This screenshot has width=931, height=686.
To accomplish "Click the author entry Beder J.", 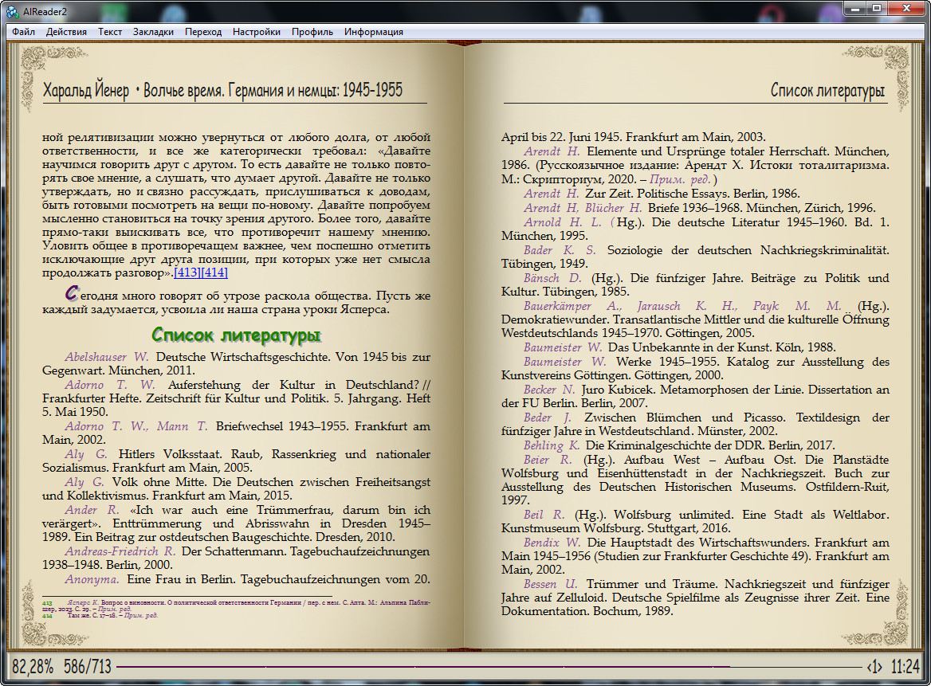I will 547,417.
